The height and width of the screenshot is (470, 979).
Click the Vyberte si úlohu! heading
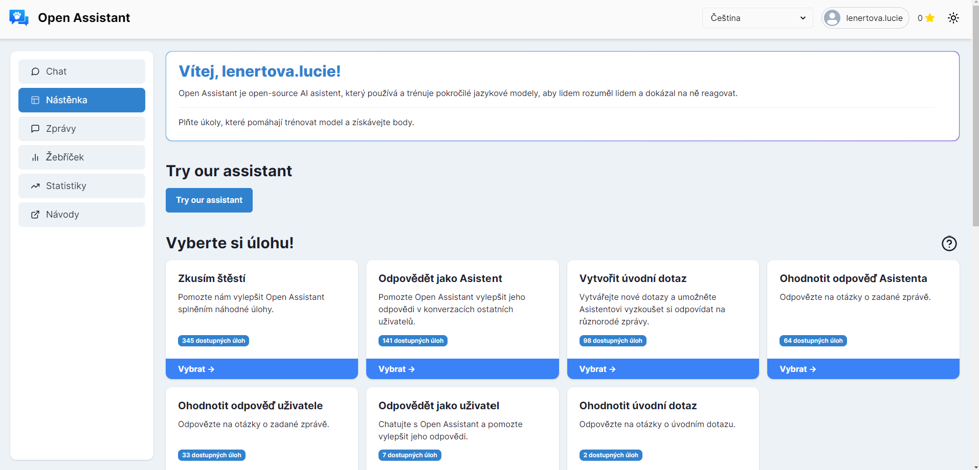tap(230, 243)
